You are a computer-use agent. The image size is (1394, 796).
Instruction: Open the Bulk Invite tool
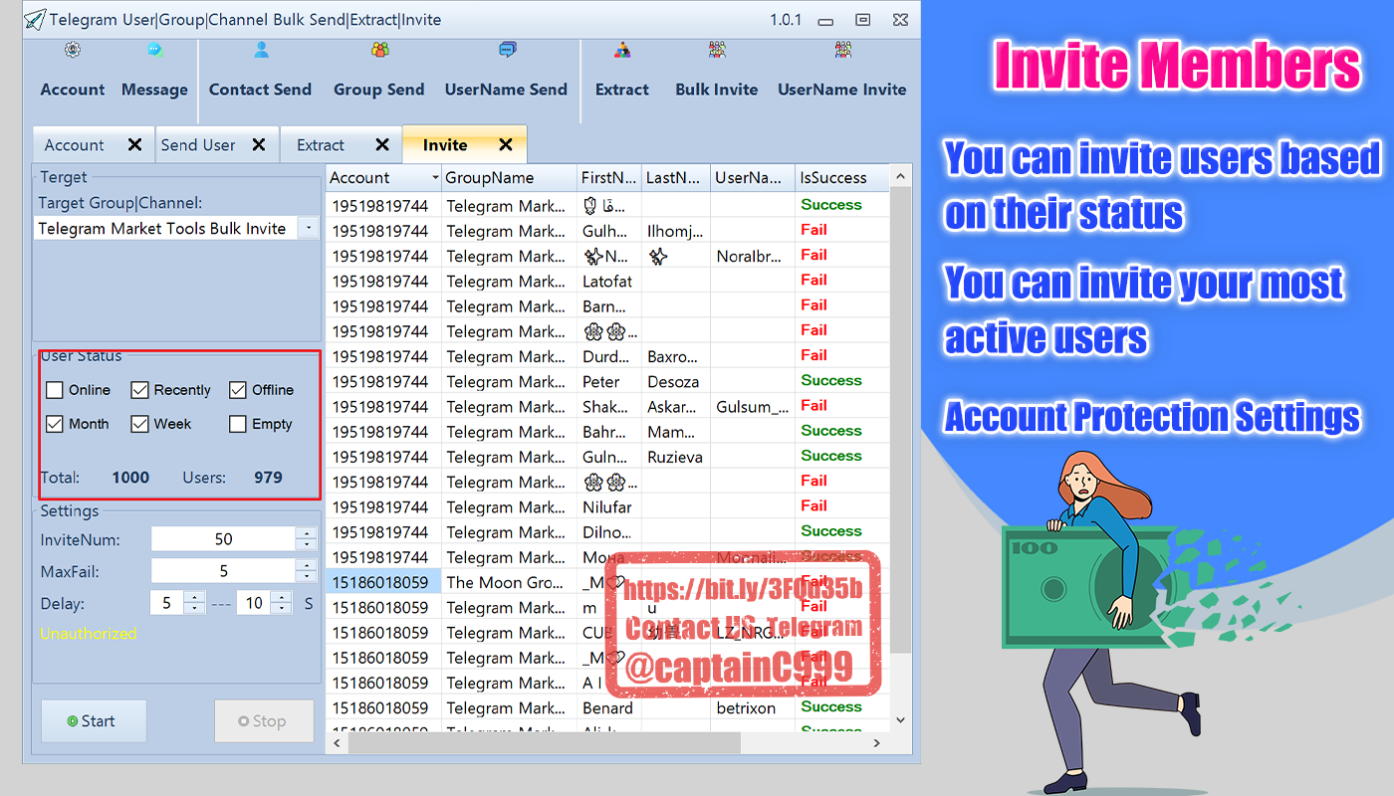(x=716, y=72)
